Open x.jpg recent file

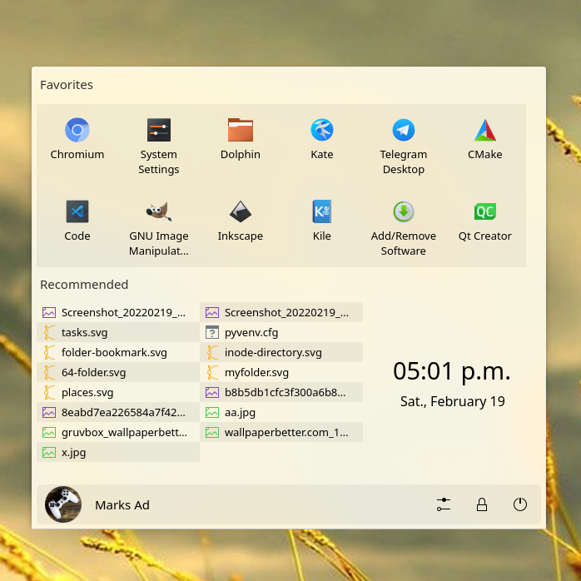118,453
